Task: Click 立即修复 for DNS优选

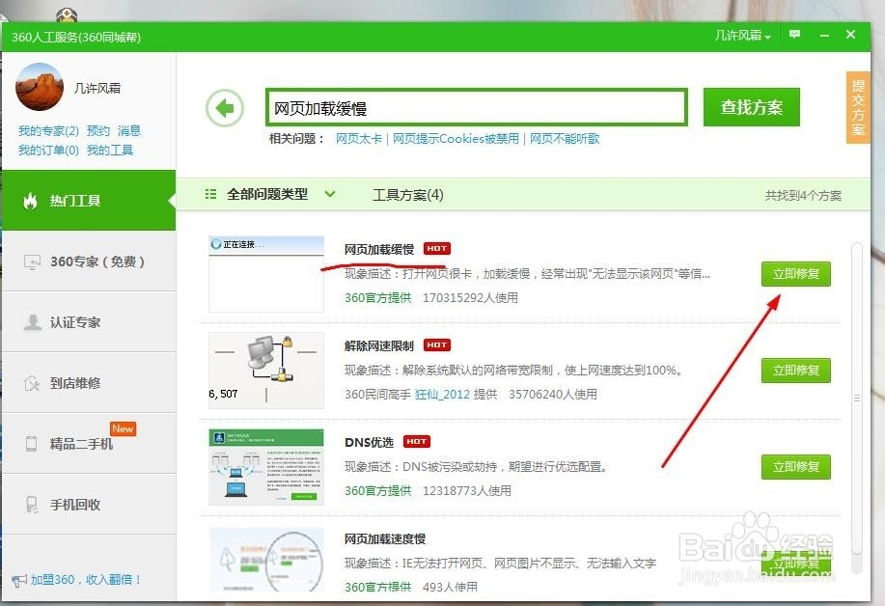Action: tap(796, 467)
